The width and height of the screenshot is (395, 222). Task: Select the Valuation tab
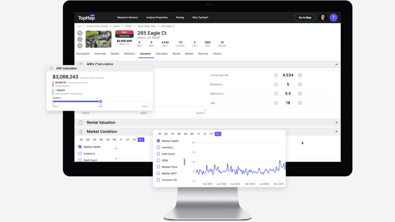pos(145,54)
